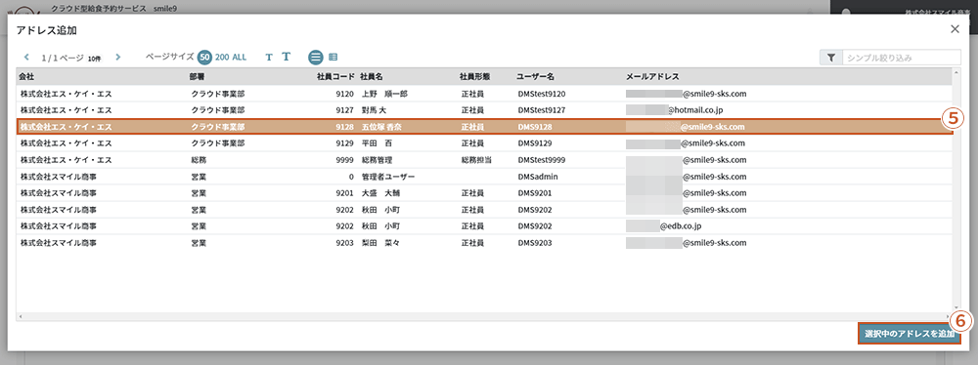This screenshot has height=365, width=978.
Task: Select smaller text size icon
Action: pyautogui.click(x=269, y=58)
